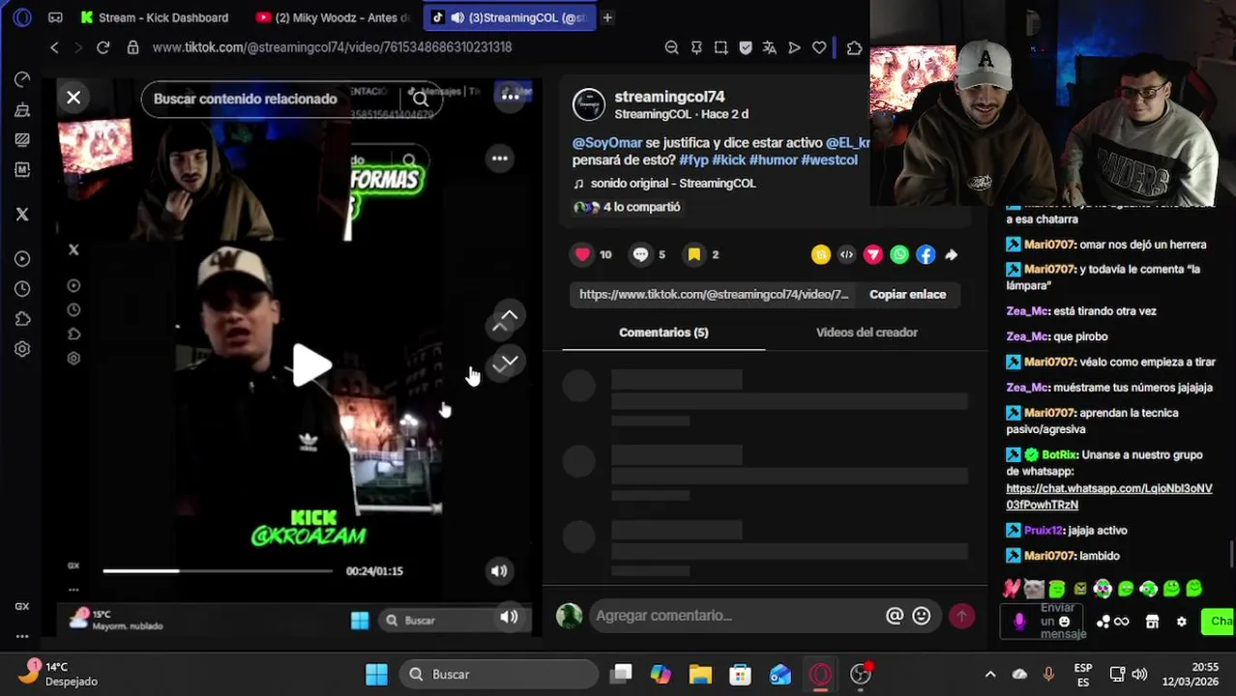Open the ad blocker shield icon
Screen dimensions: 1236x696
(746, 47)
